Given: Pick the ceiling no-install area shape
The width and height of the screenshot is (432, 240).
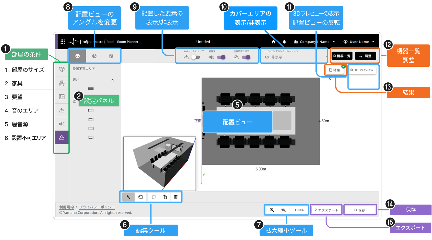Looking at the screenshot, I should [91, 89].
